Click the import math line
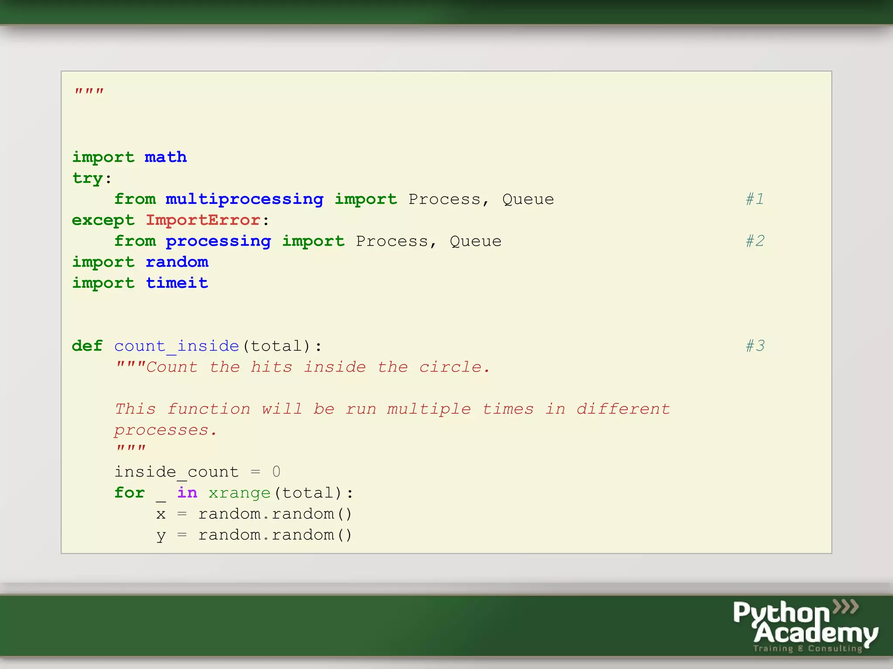Screen dimensions: 893x669 pyautogui.click(x=130, y=157)
